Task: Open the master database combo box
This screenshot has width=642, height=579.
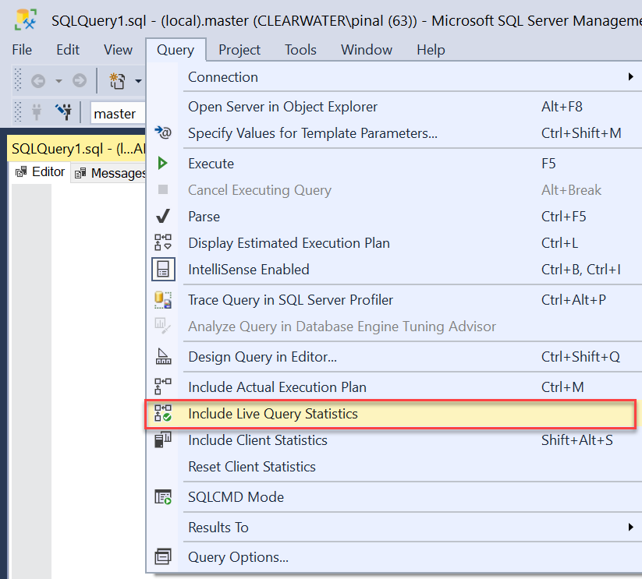Action: 118,113
